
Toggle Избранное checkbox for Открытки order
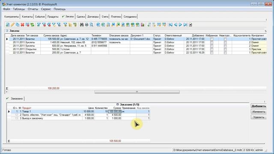tap(211, 49)
